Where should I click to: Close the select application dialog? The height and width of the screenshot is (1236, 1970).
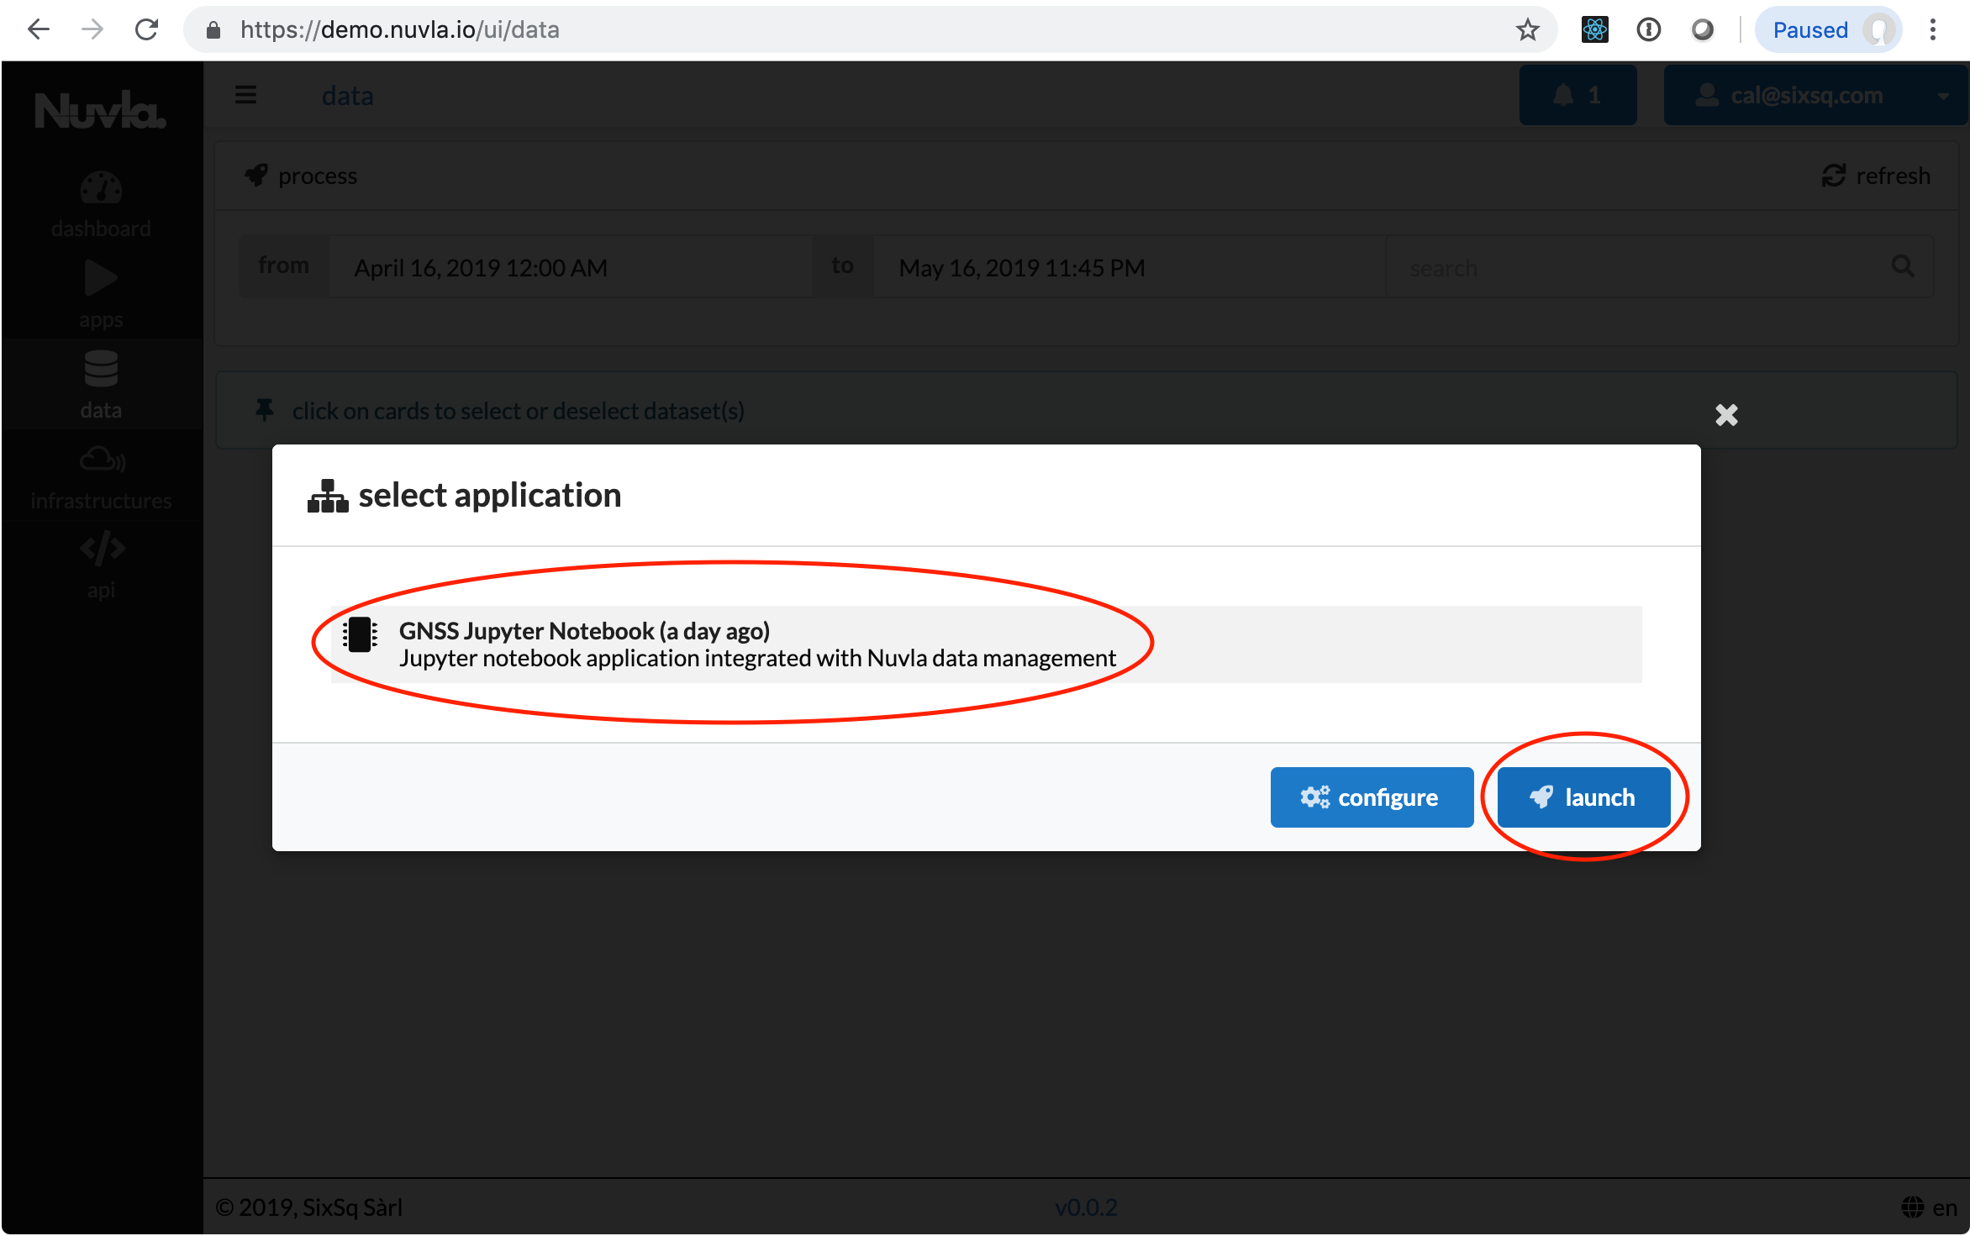click(1726, 414)
